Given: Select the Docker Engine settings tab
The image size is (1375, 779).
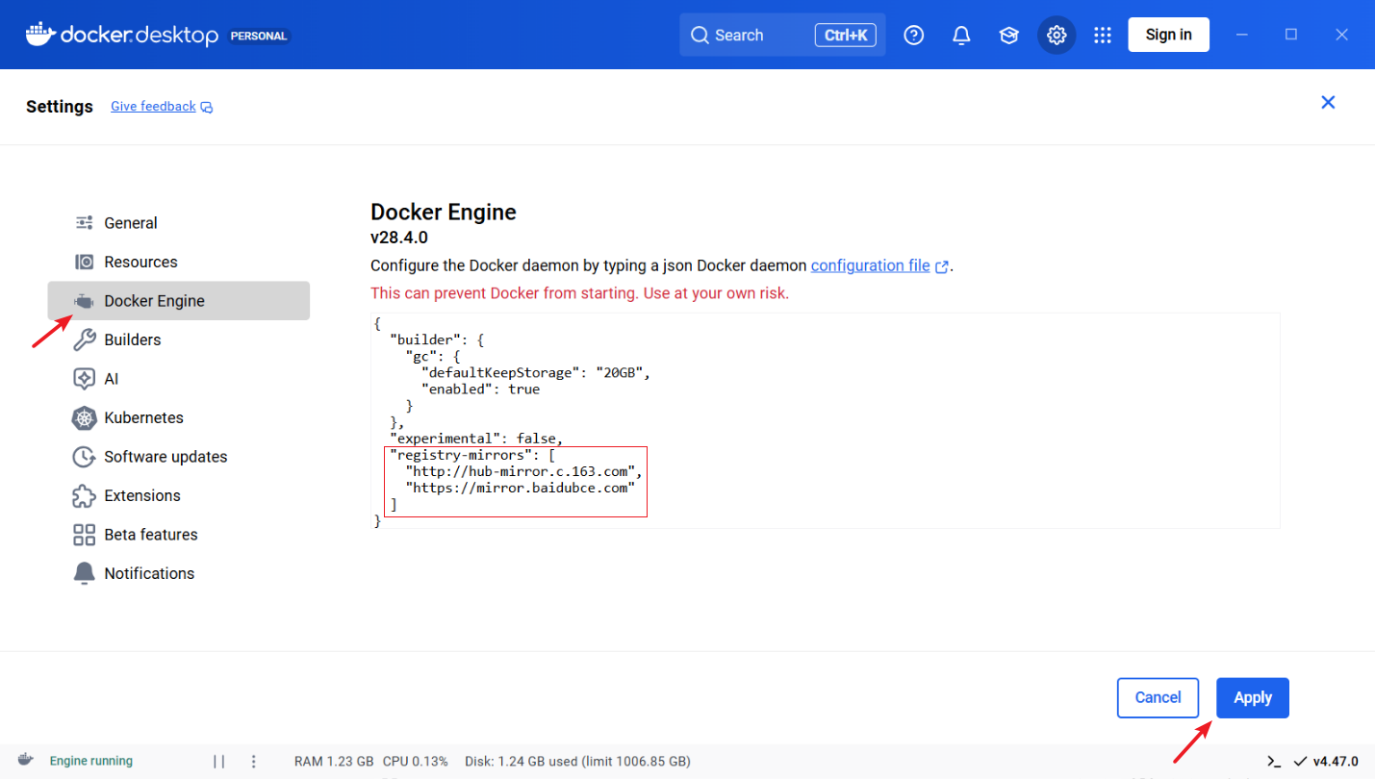Looking at the screenshot, I should [179, 301].
